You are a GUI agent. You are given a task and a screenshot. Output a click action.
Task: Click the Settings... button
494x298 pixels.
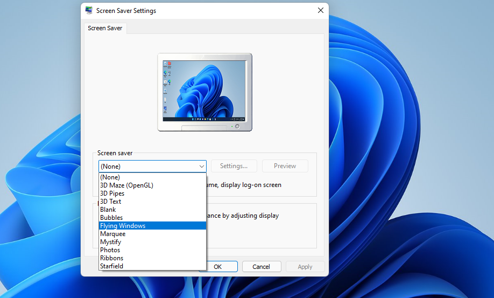(234, 166)
